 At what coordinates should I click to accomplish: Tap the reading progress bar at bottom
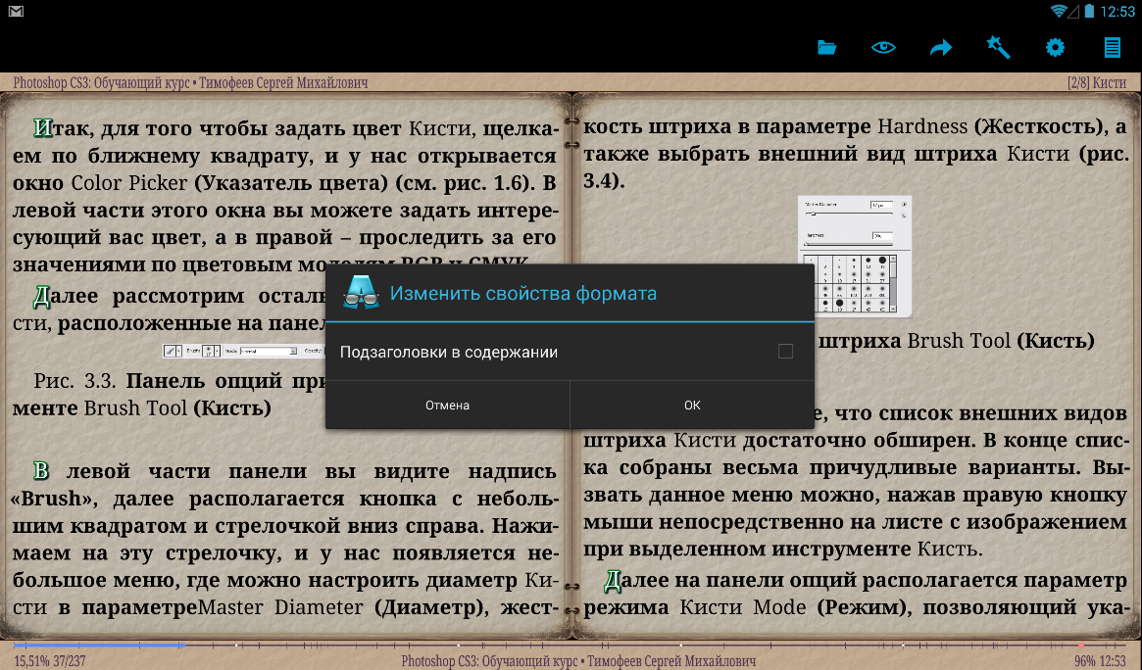coord(571,646)
